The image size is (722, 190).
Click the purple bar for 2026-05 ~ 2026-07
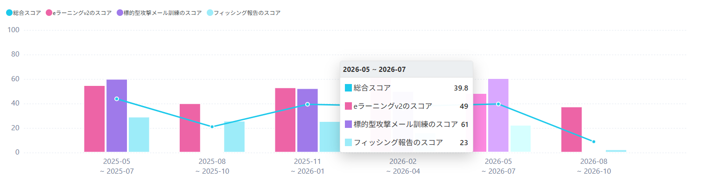pos(498,115)
